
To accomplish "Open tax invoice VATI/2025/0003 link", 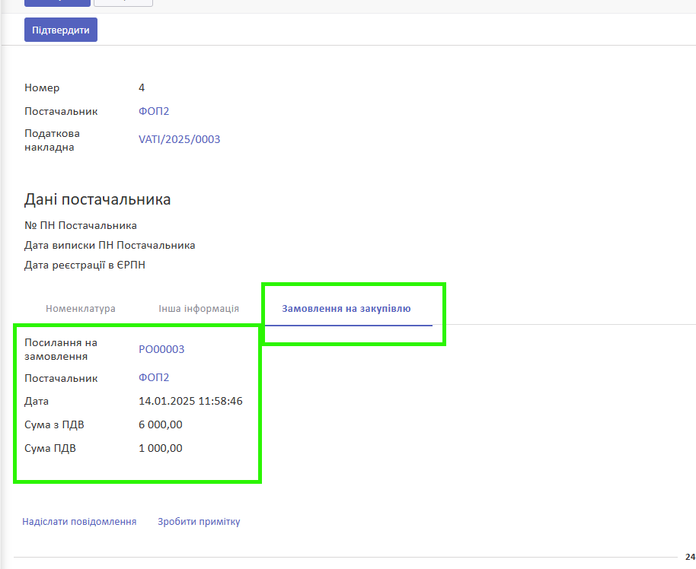I will tap(179, 139).
